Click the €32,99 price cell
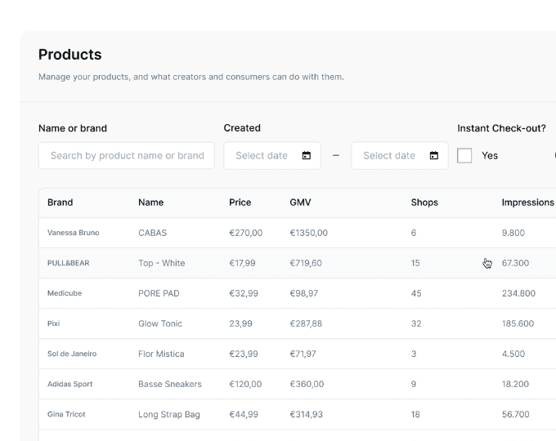This screenshot has height=441, width=556. 244,293
